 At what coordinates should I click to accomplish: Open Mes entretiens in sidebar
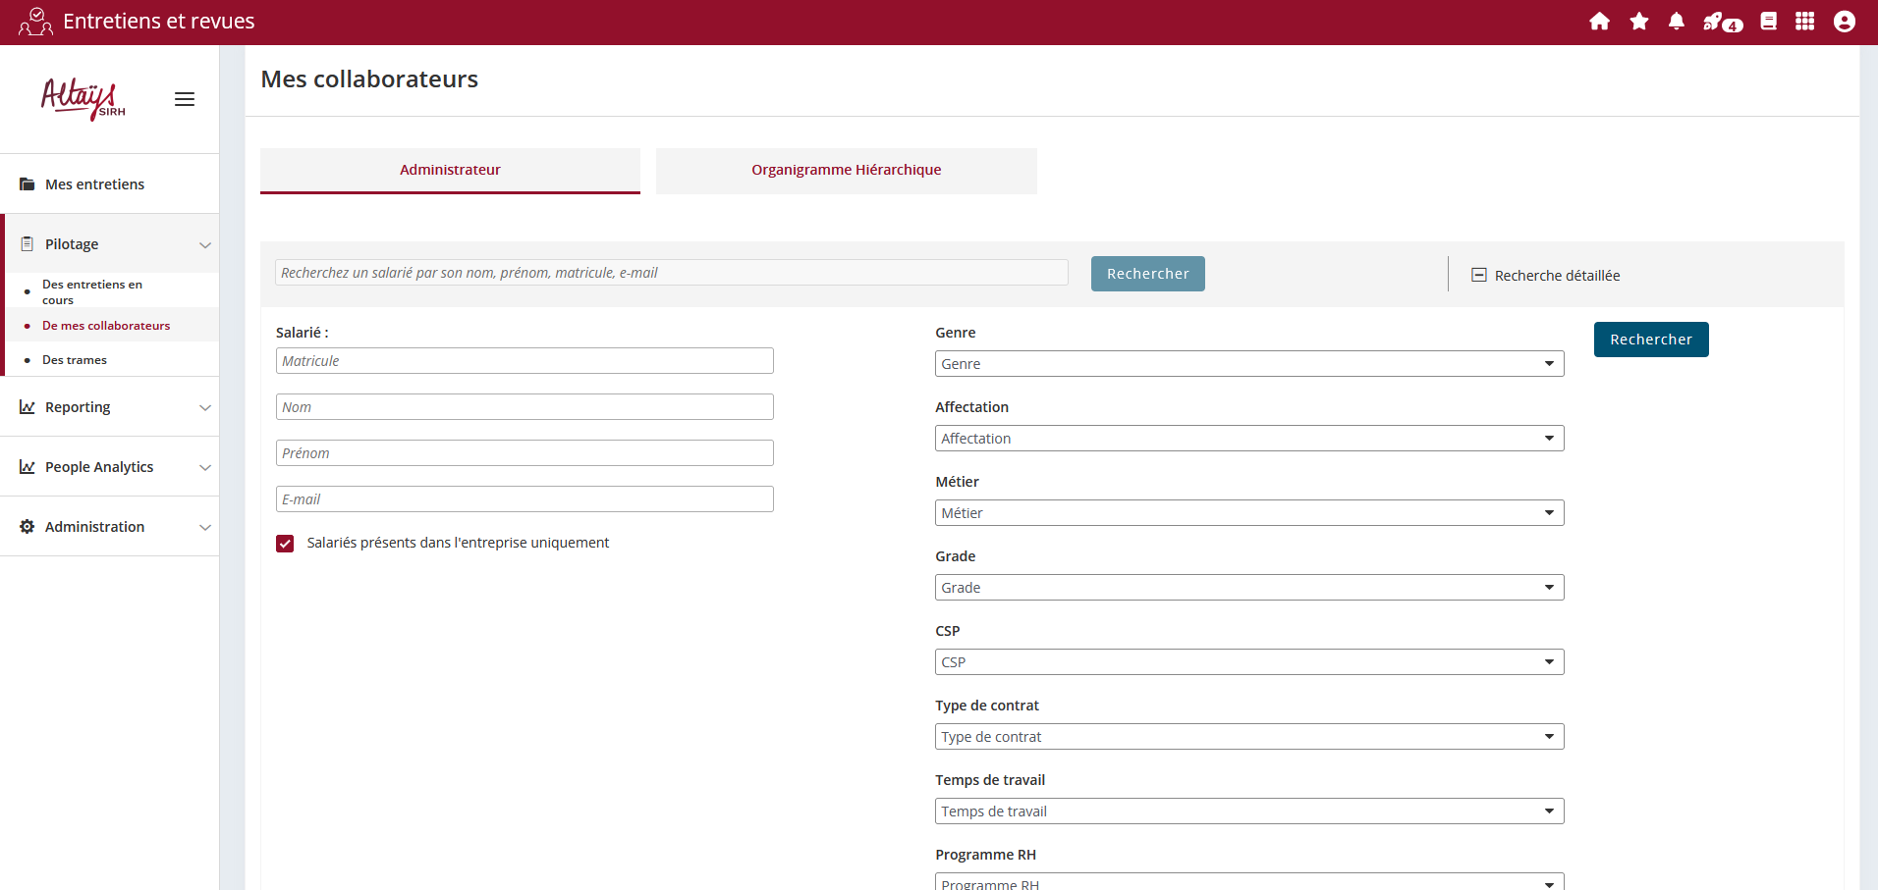[94, 184]
